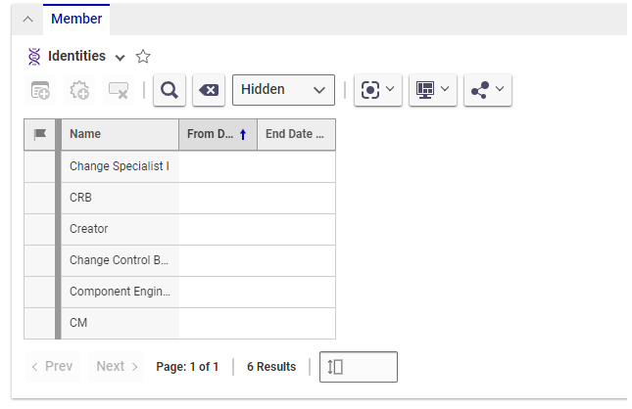Open the Member tab

point(76,19)
